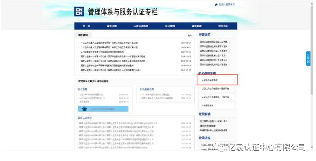Open the 专家工作组工作简报（第二期 notice
Image resolution: width=316 pixels, height=161 pixels.
(109, 43)
